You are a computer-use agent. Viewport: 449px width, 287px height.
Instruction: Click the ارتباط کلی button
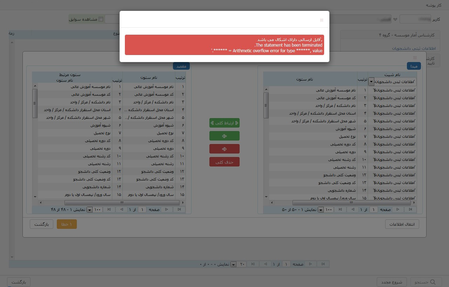point(224,123)
